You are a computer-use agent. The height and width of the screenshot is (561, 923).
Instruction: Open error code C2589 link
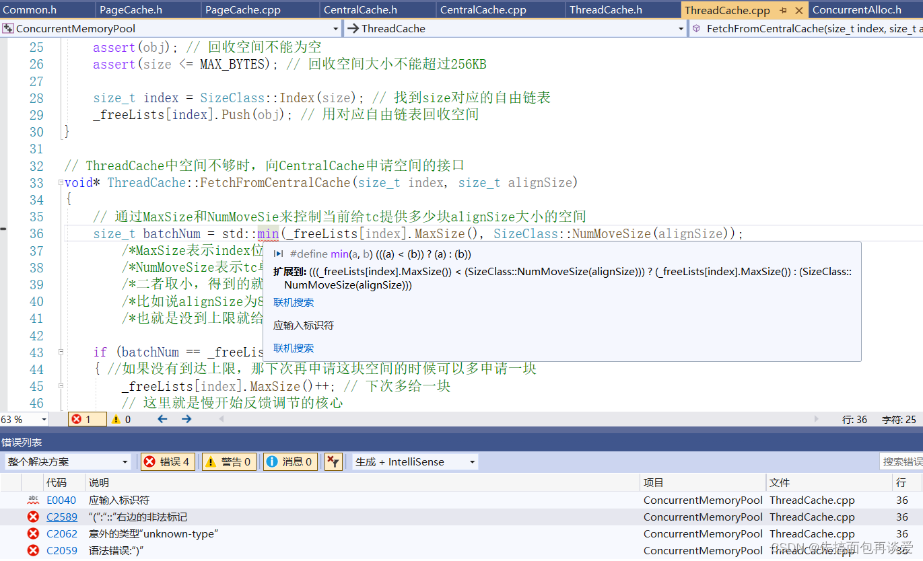[x=61, y=517]
